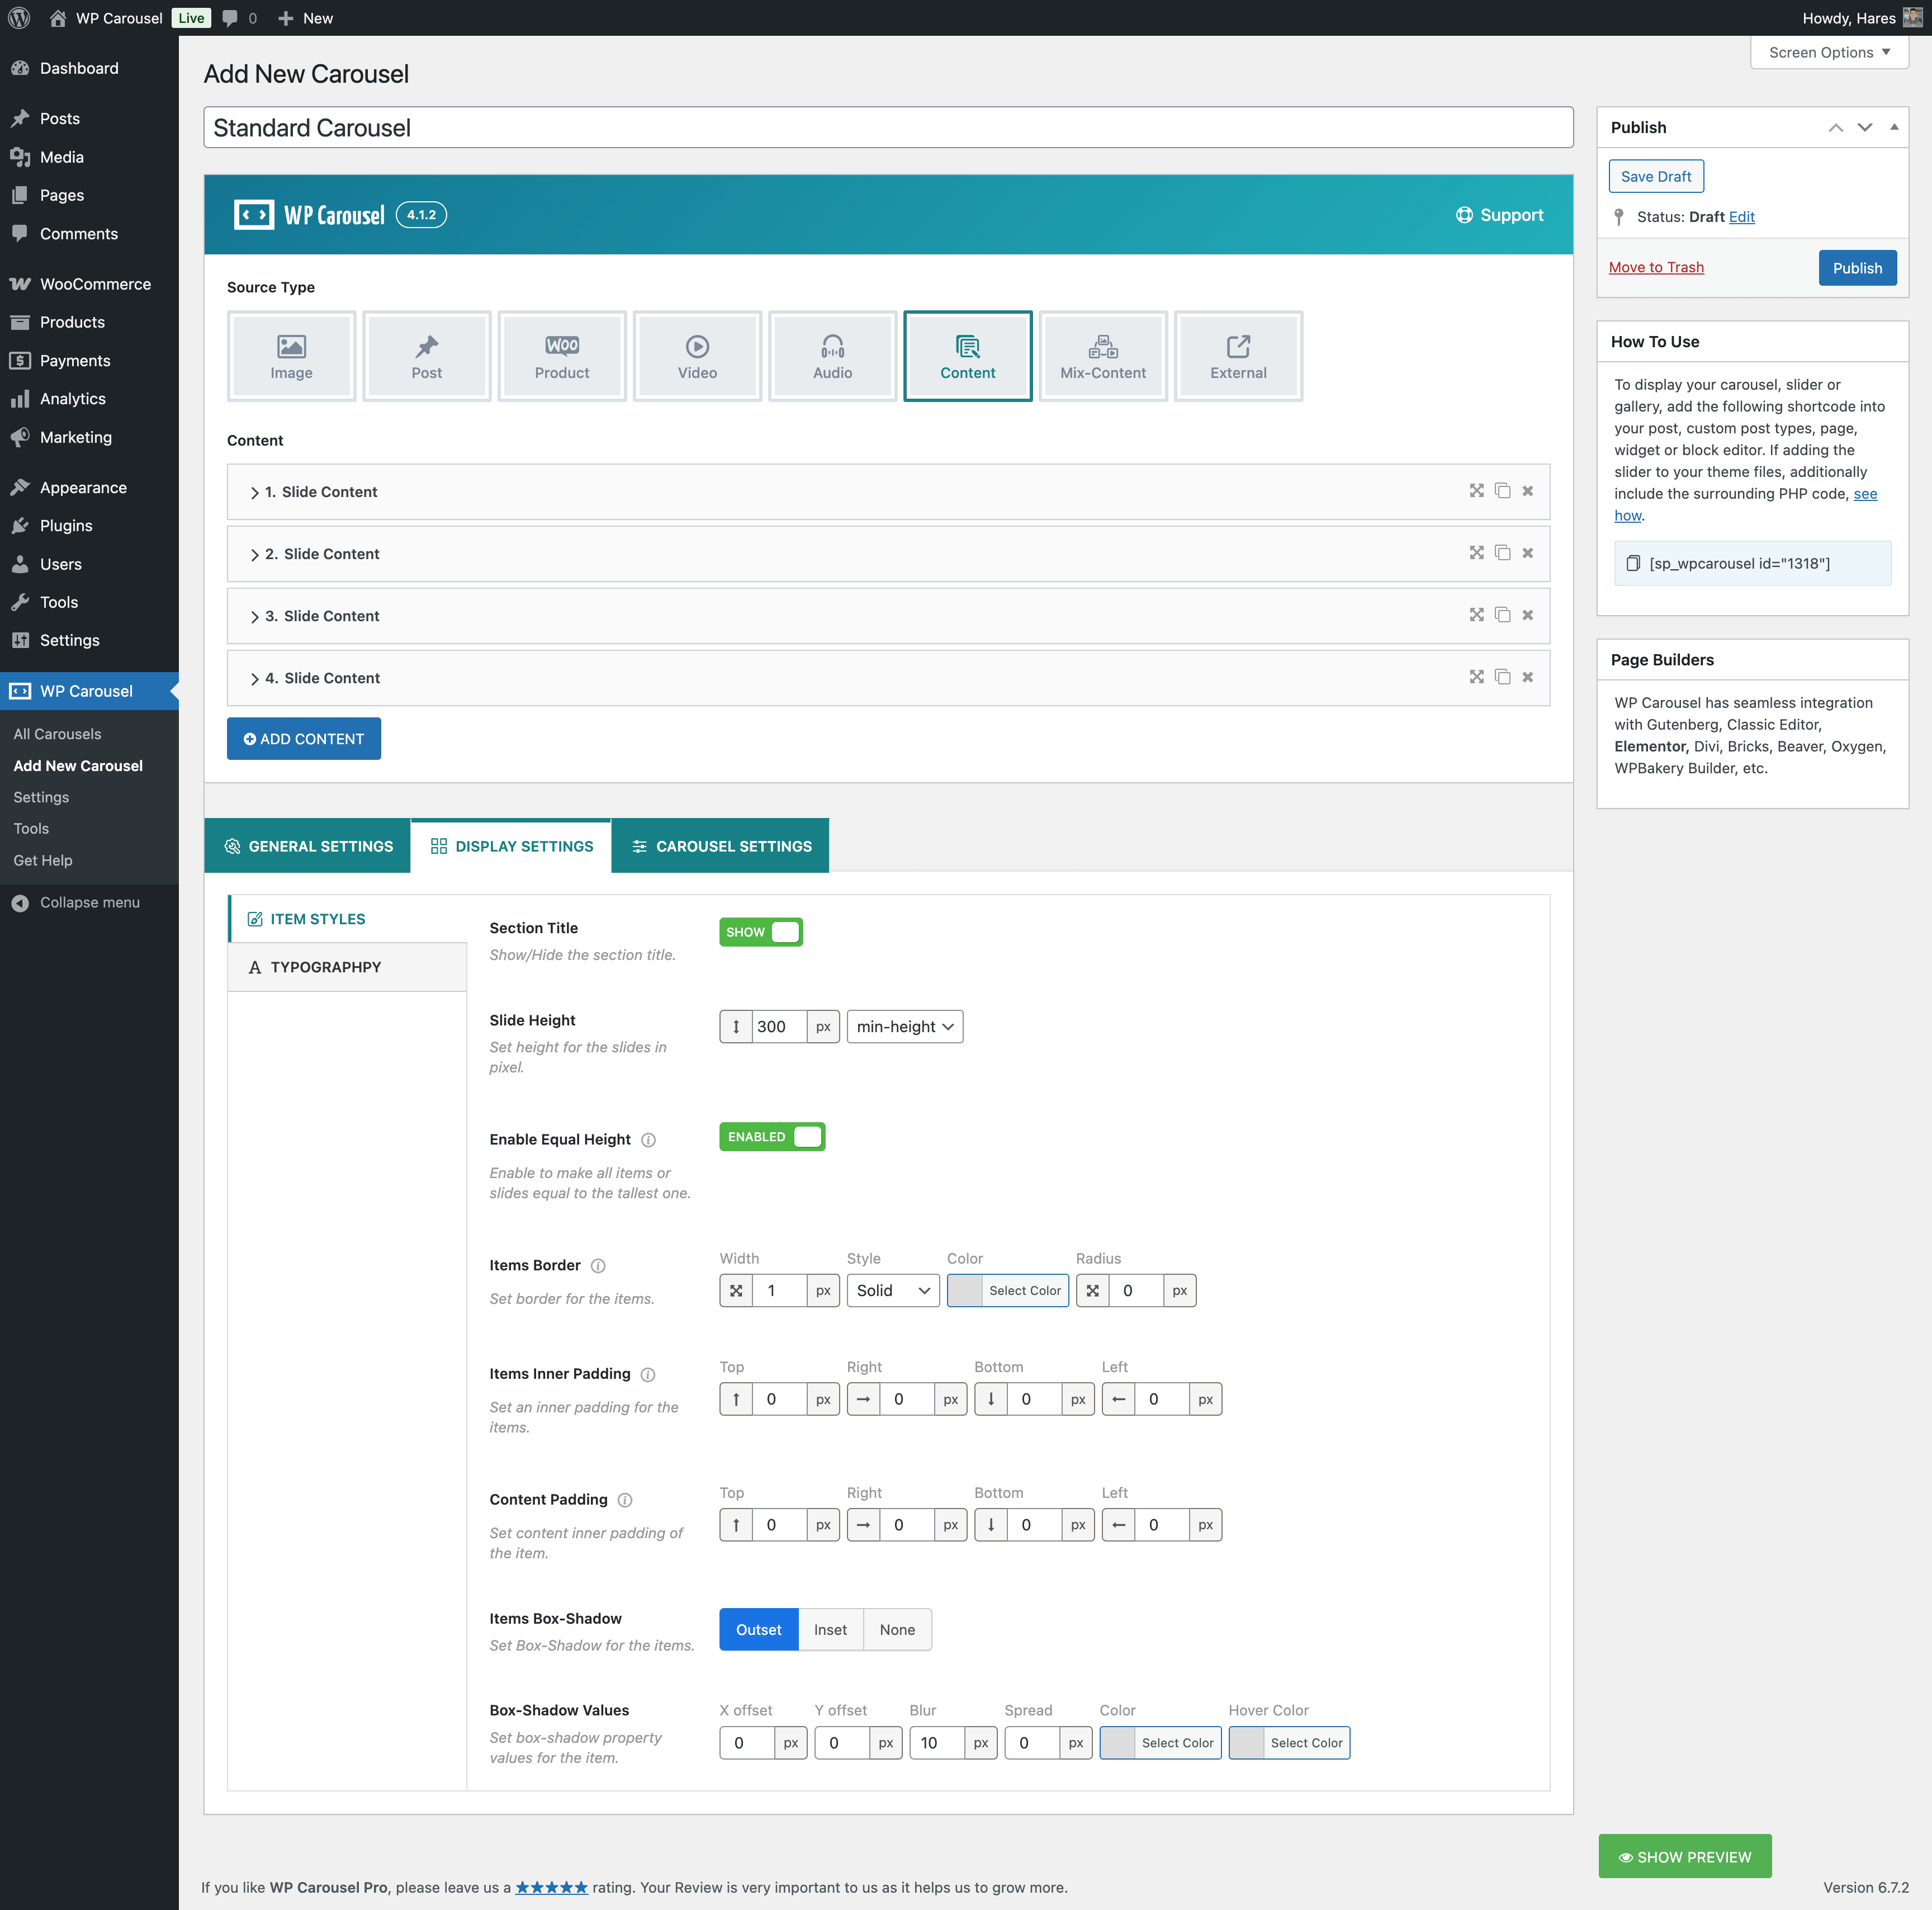The image size is (1932, 1910).
Task: Click the status Edit link
Action: coord(1741,217)
